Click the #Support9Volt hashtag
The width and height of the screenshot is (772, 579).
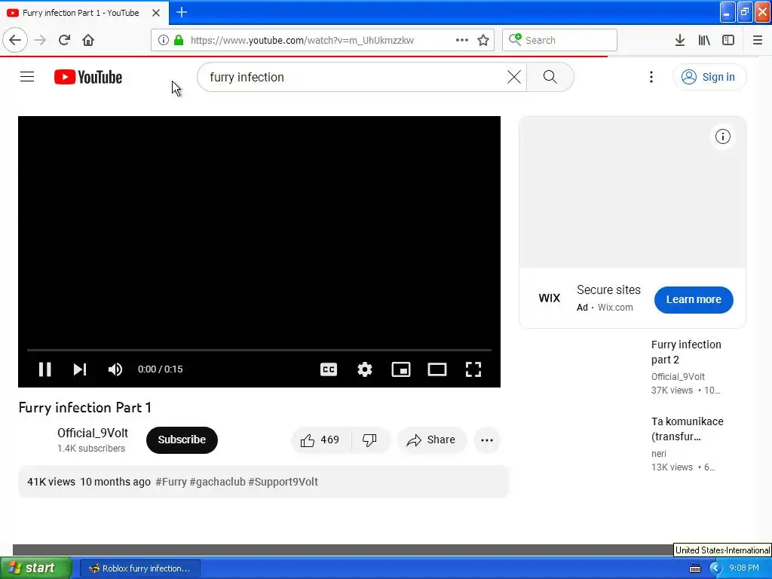tap(283, 482)
